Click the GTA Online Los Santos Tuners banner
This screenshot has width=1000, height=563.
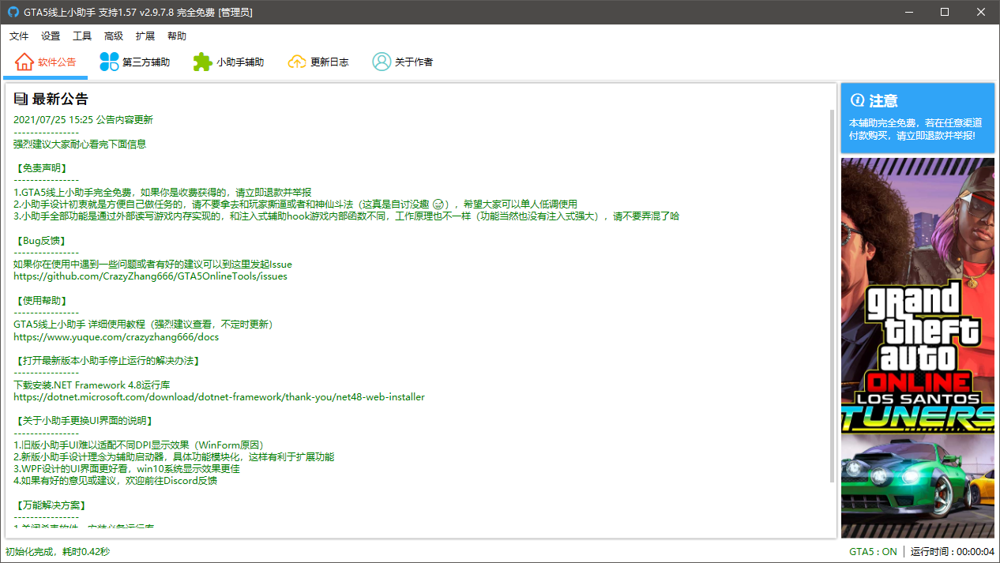coord(918,347)
